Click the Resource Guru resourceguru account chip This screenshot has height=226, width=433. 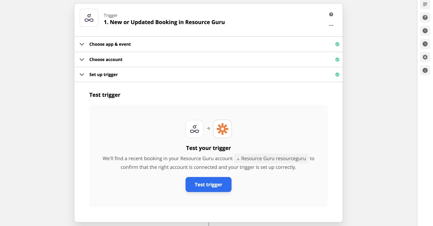pos(271,159)
